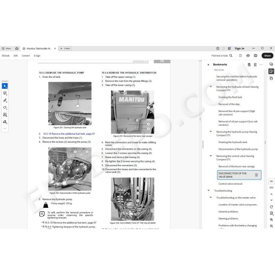Follow 10.5.18 Remove the additional fuel tank link
This screenshot has height=275, width=275.
(x=69, y=134)
